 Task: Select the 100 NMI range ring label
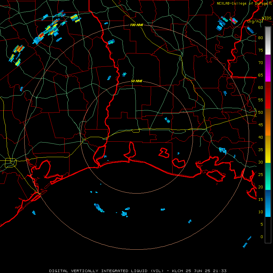click(x=136, y=25)
